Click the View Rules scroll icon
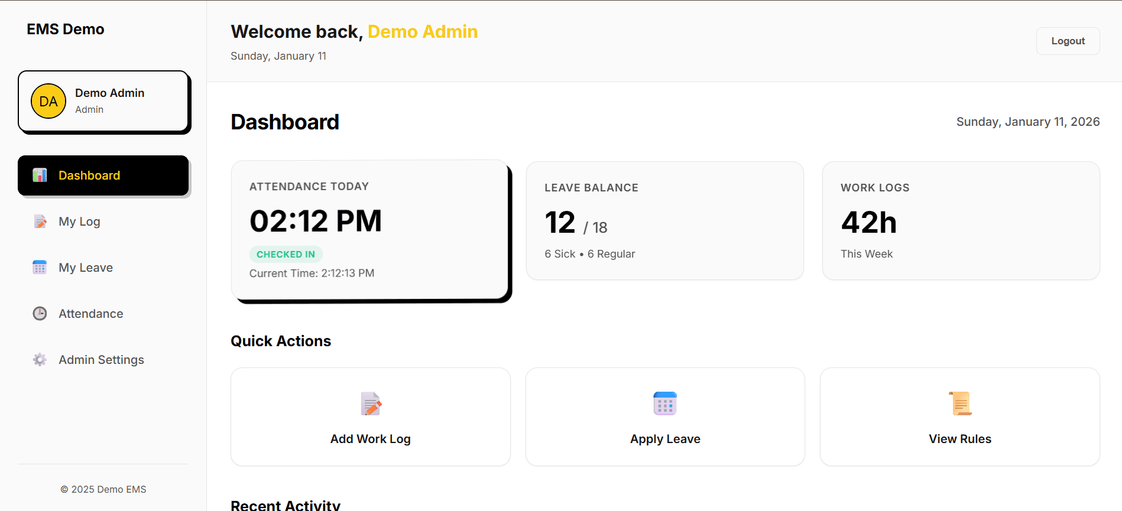1122x511 pixels. (x=959, y=403)
